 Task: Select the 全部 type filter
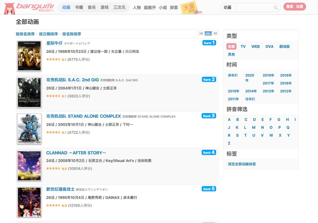pyautogui.click(x=231, y=47)
